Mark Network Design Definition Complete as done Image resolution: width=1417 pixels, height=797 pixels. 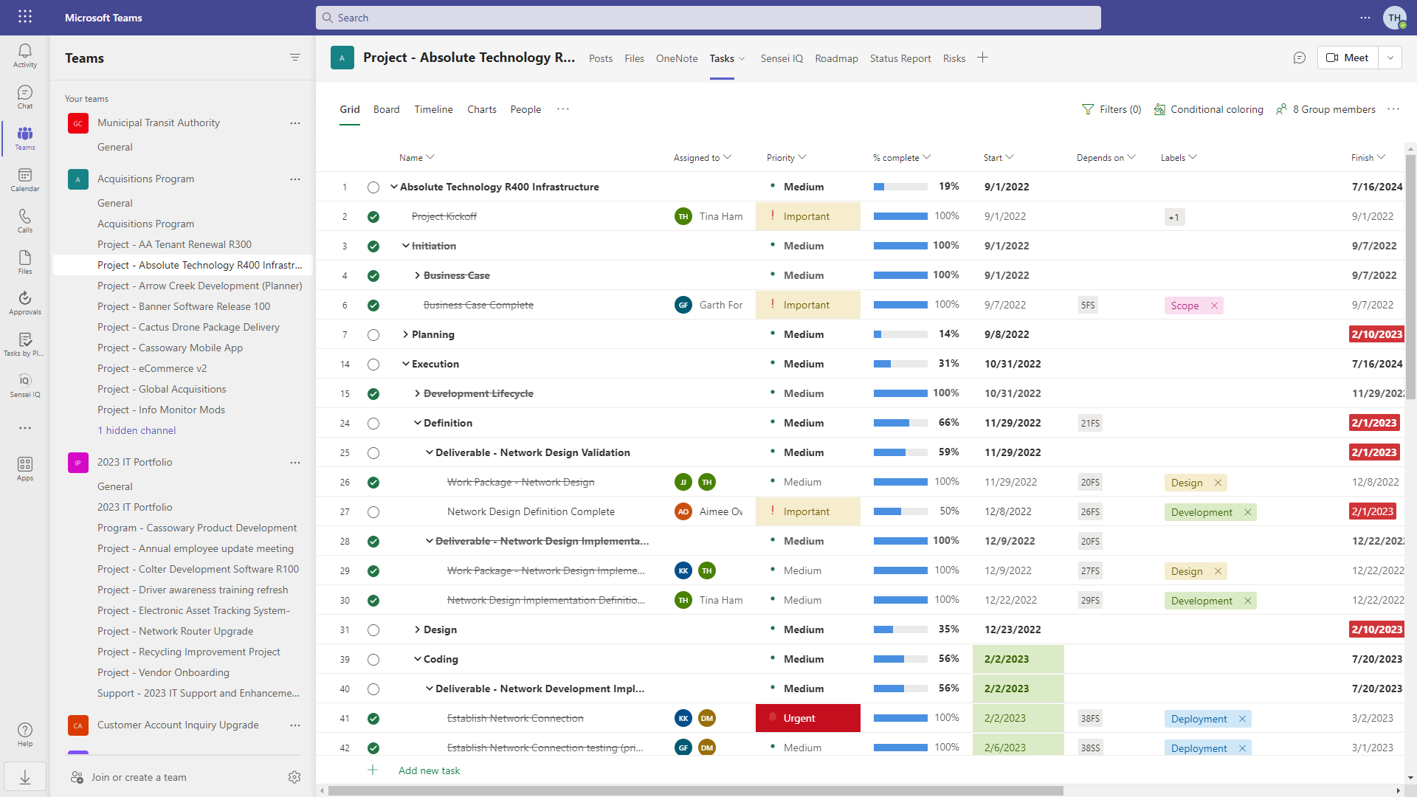click(373, 512)
